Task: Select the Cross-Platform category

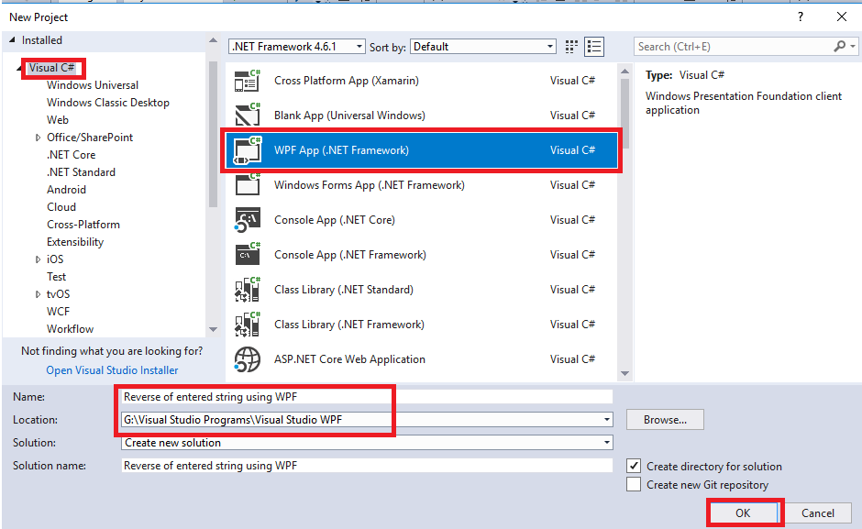Action: [x=83, y=225]
